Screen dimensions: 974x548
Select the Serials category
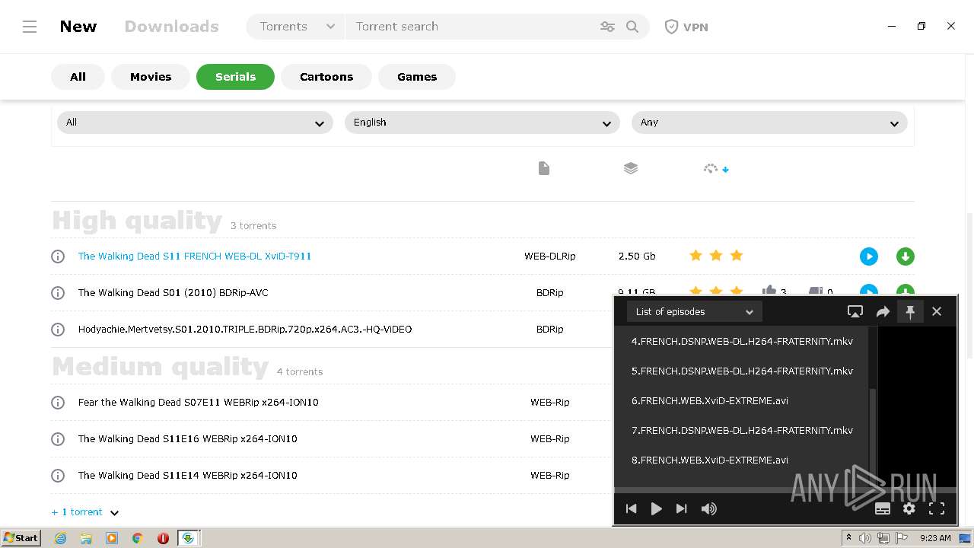tap(235, 77)
